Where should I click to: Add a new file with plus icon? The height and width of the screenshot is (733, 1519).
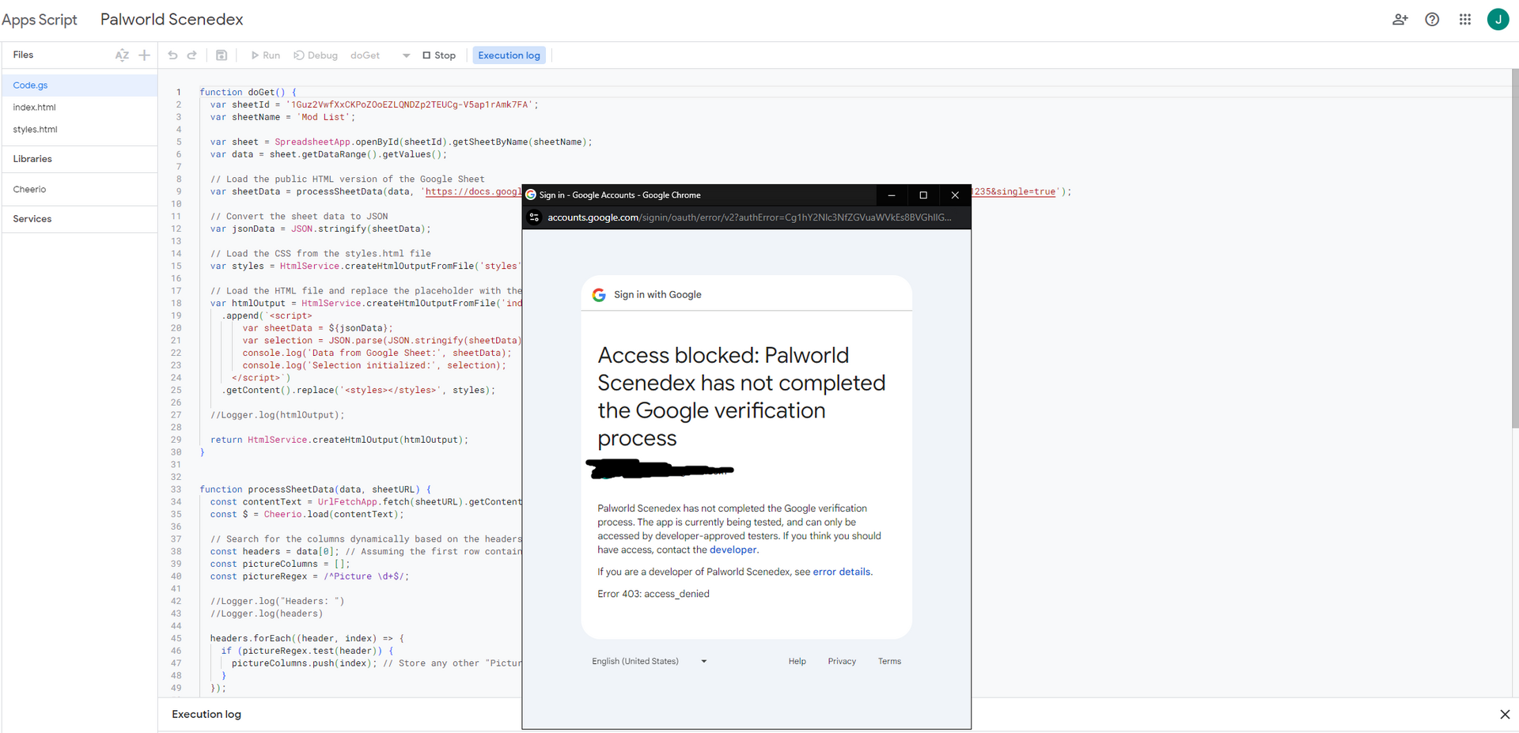coord(144,55)
